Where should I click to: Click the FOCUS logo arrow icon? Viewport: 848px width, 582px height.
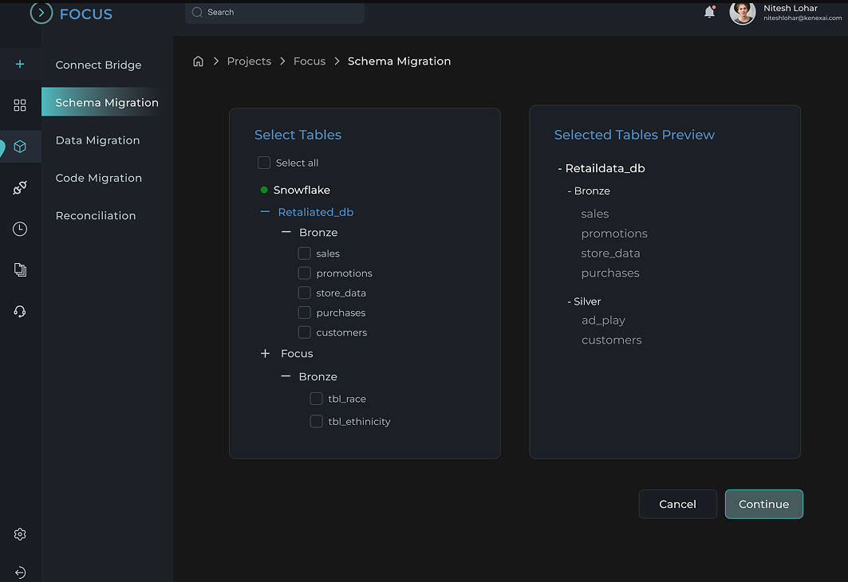[x=41, y=13]
